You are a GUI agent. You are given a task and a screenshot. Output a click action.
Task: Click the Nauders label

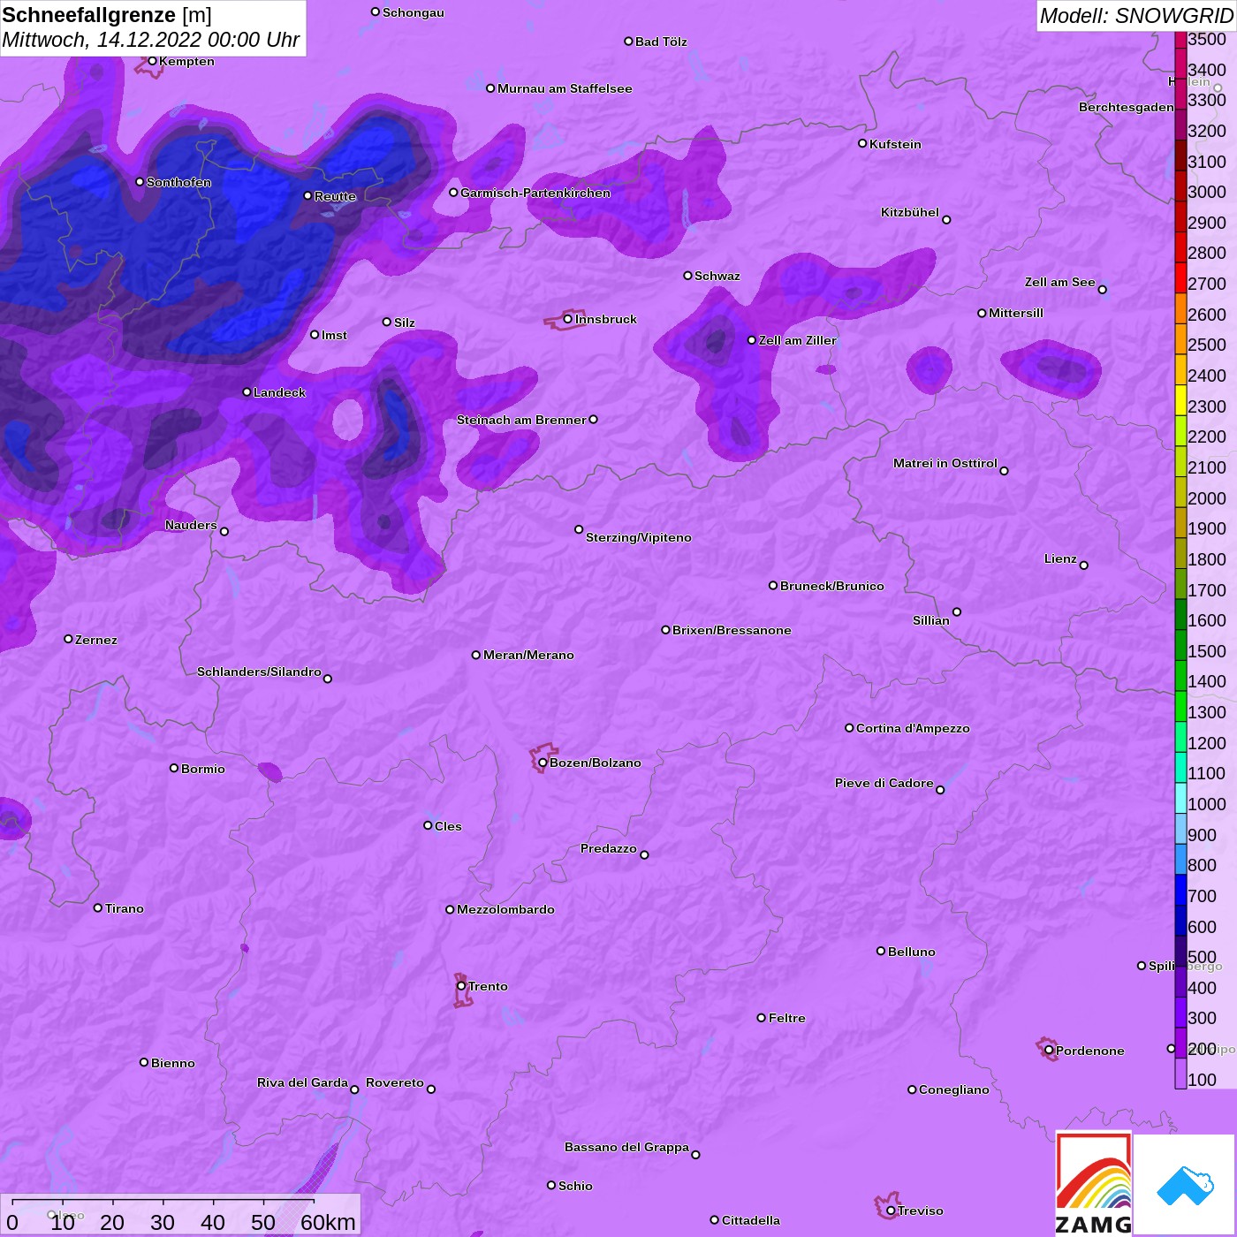[x=191, y=525]
